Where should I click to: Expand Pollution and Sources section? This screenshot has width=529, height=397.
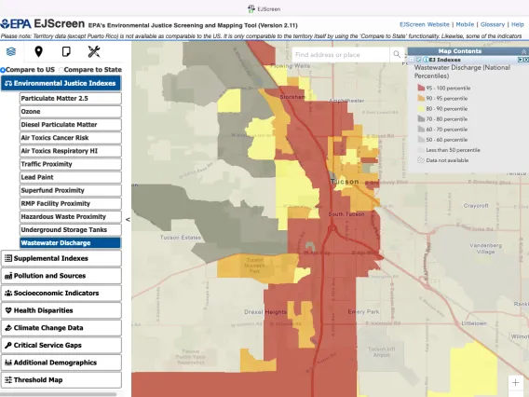point(61,276)
